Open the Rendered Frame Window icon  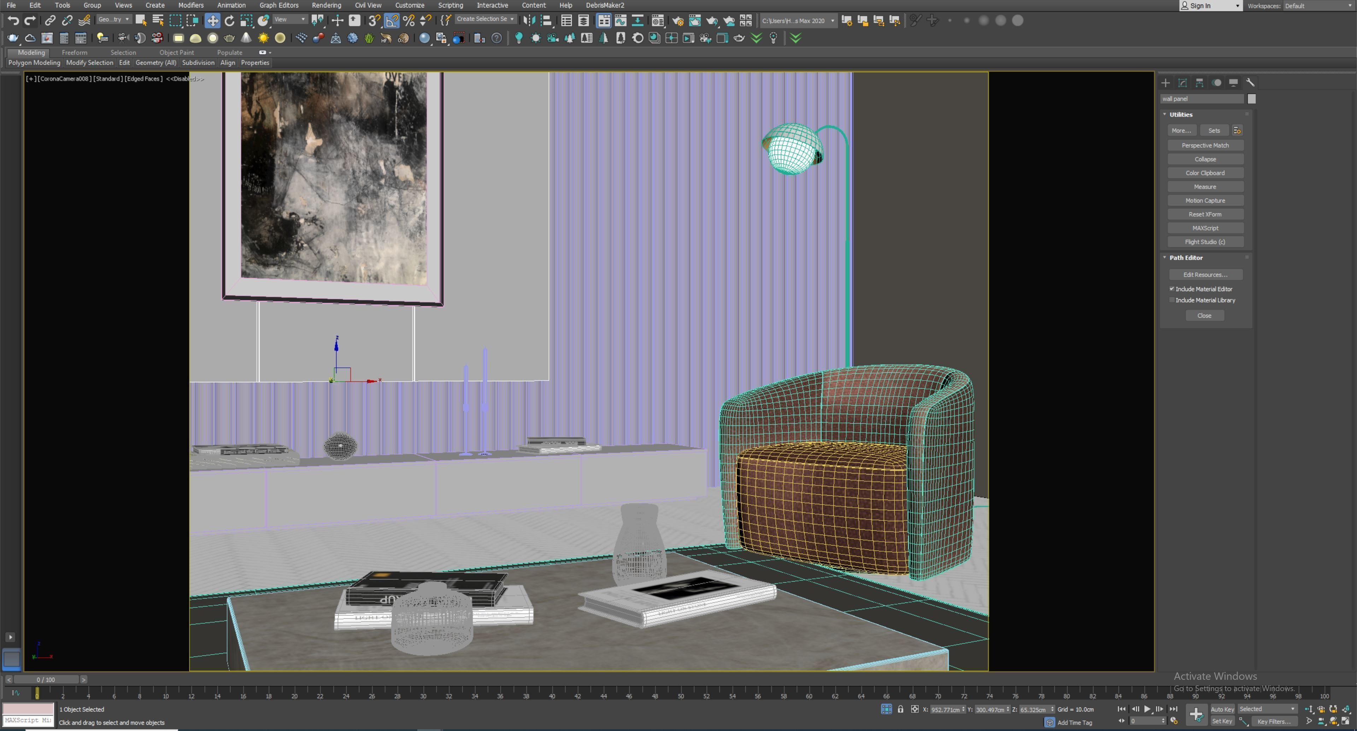(x=695, y=20)
